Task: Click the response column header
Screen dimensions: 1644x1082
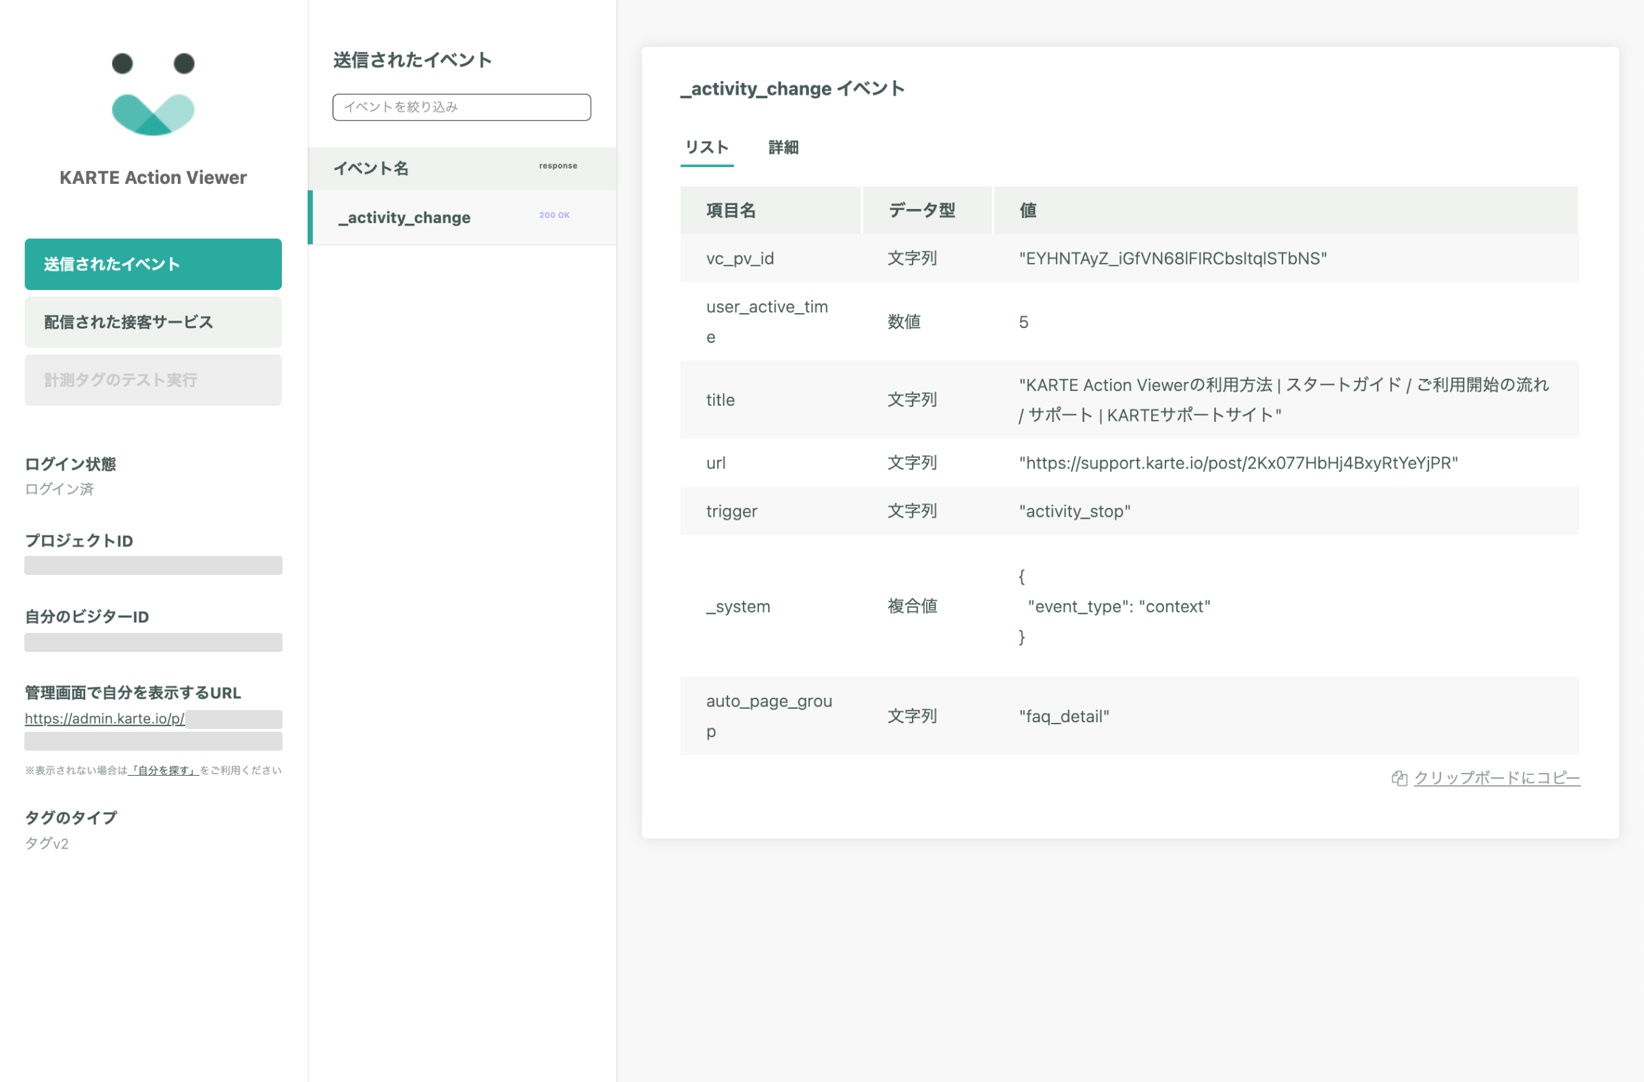Action: [558, 166]
